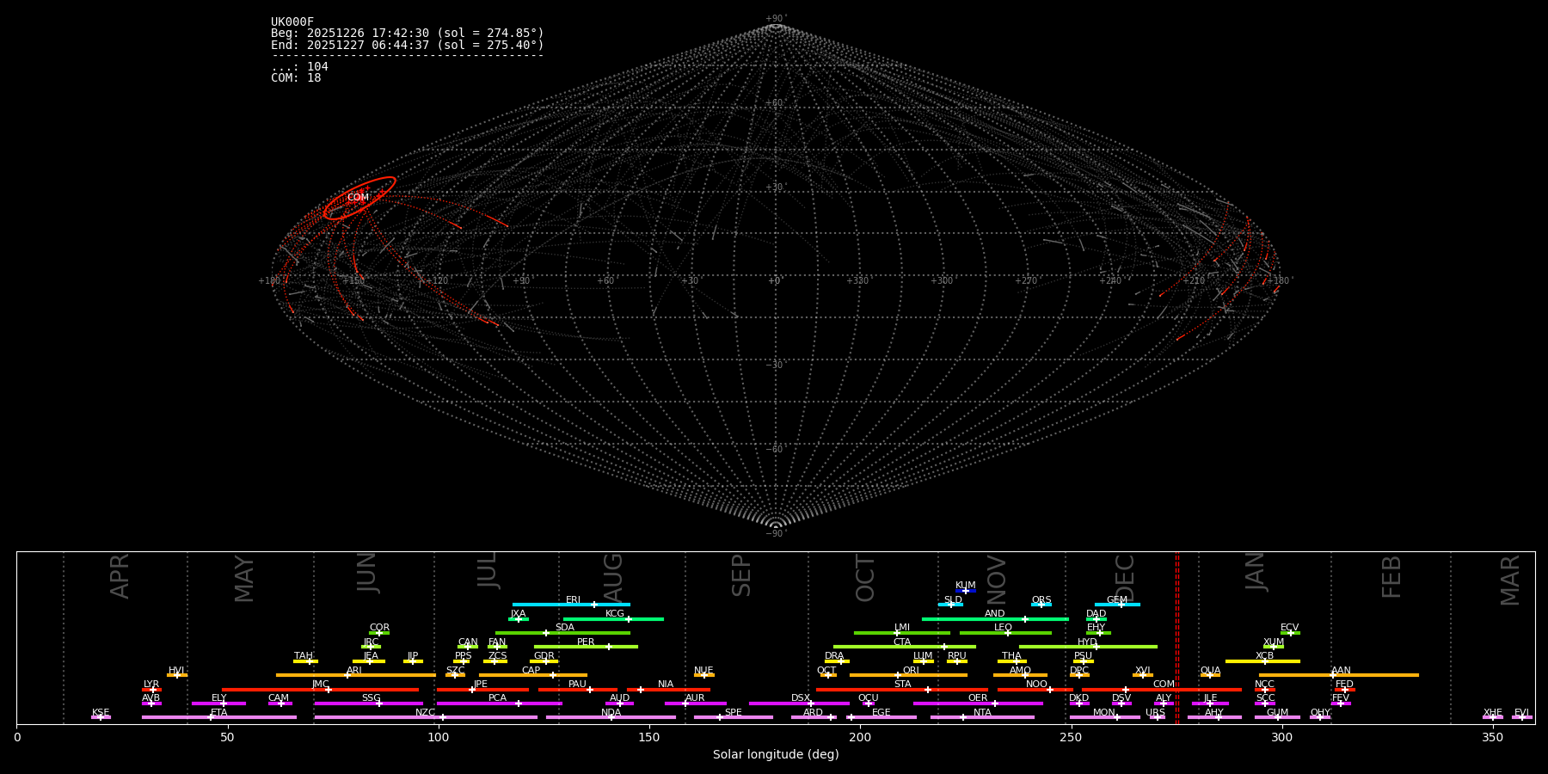1548x774 pixels.
Task: Click the FEB month label
Action: tap(1391, 577)
